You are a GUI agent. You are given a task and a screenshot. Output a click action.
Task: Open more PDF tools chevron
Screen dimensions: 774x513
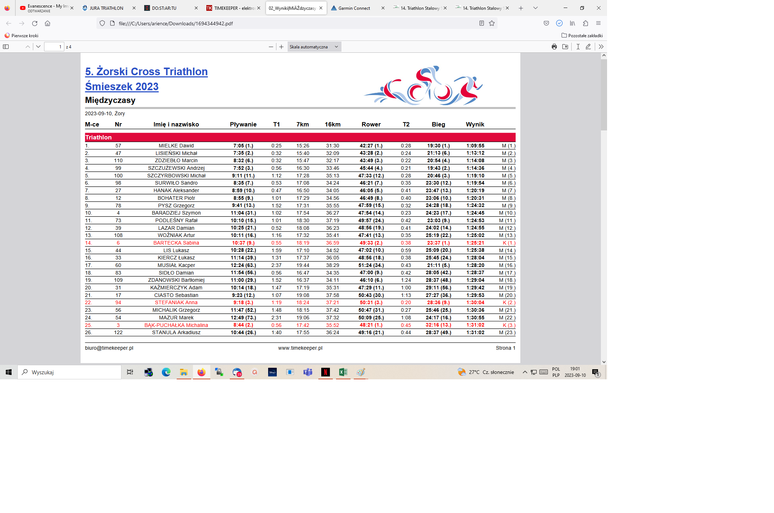[x=601, y=47]
